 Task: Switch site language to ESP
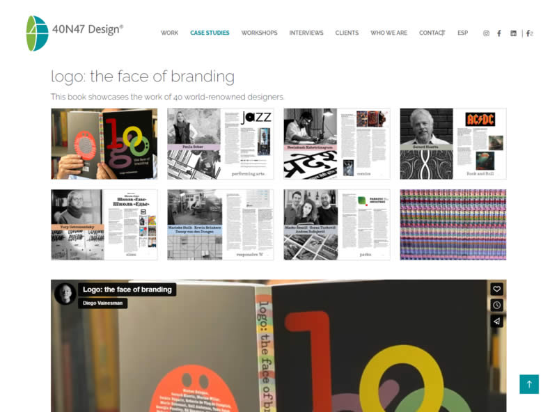click(462, 33)
